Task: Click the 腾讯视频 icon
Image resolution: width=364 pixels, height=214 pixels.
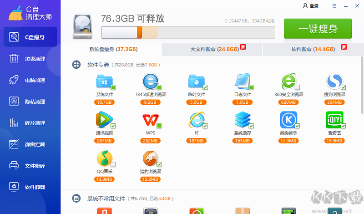Action: point(105,120)
